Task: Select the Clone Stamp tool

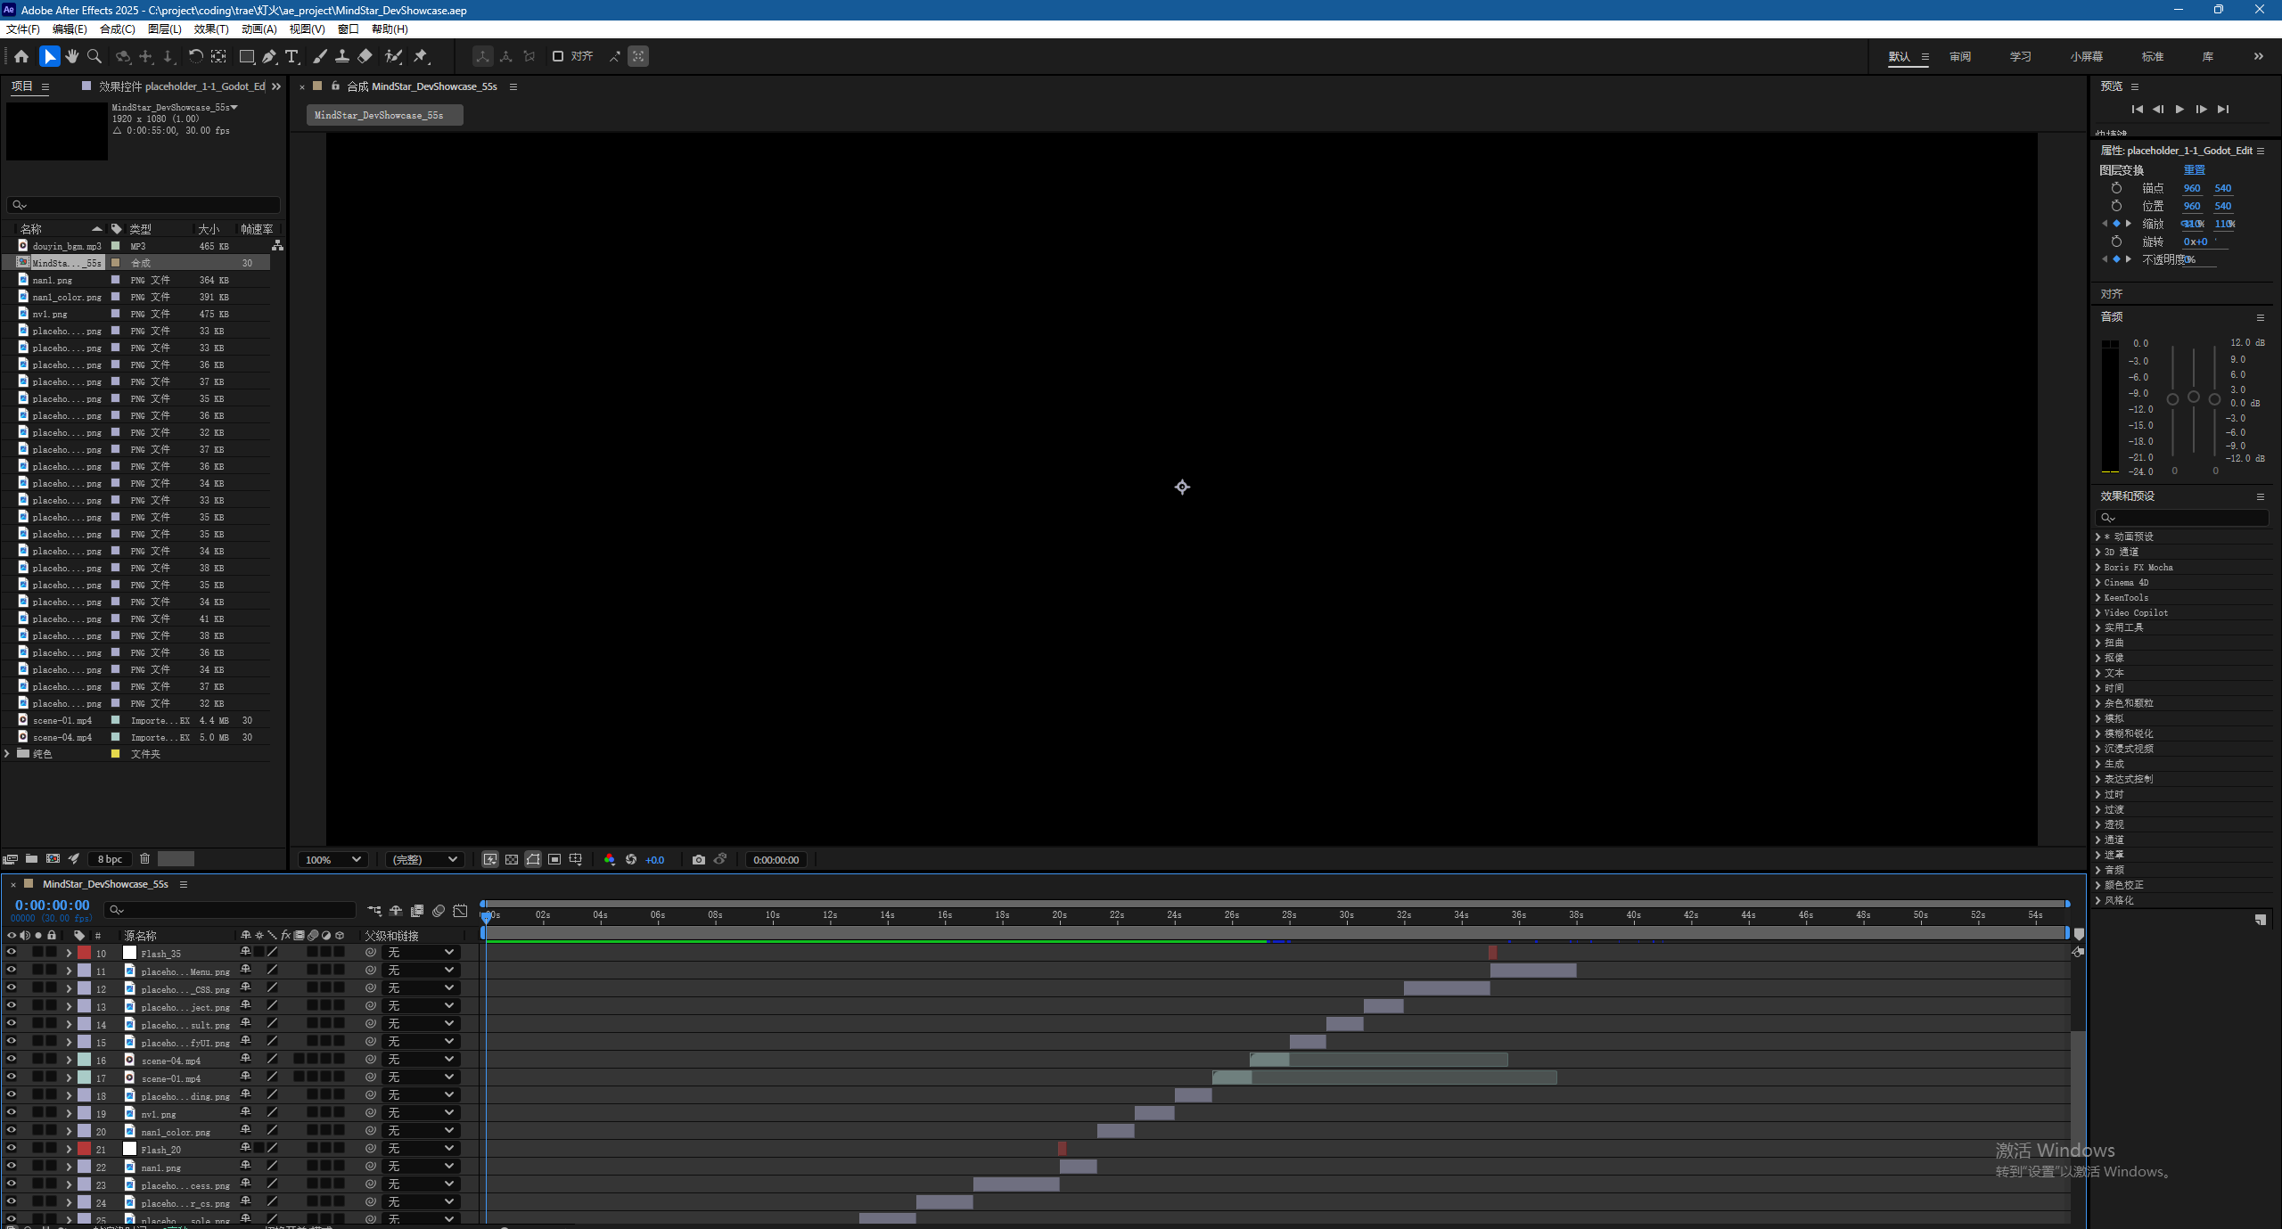Action: click(x=342, y=56)
